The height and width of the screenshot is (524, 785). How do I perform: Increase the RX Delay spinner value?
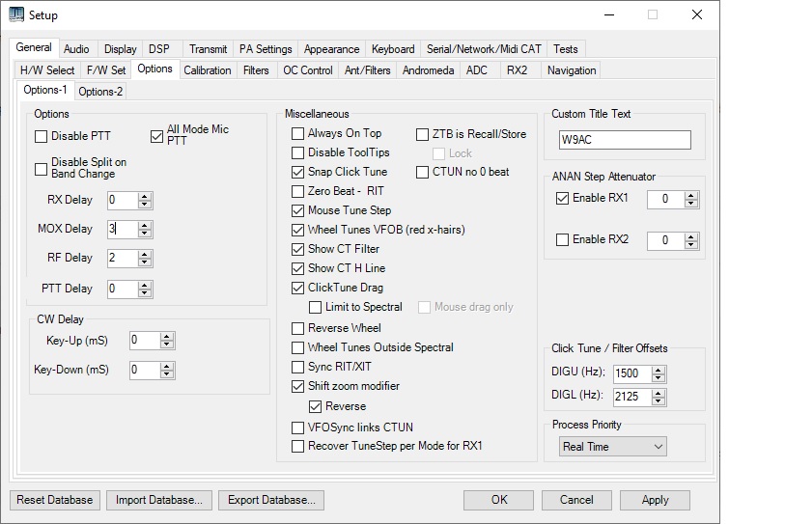coord(145,196)
